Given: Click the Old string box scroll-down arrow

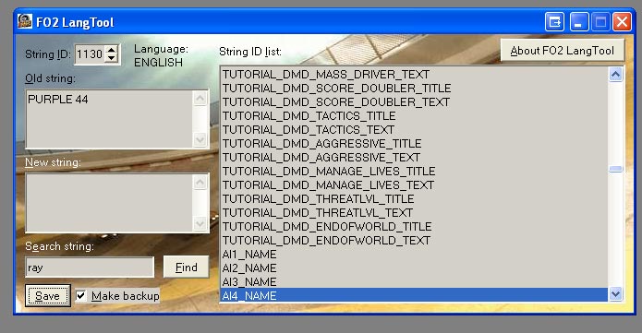Looking at the screenshot, I should [x=200, y=139].
